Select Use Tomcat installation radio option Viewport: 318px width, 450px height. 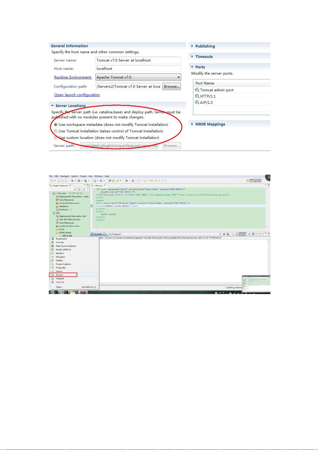tap(55, 131)
